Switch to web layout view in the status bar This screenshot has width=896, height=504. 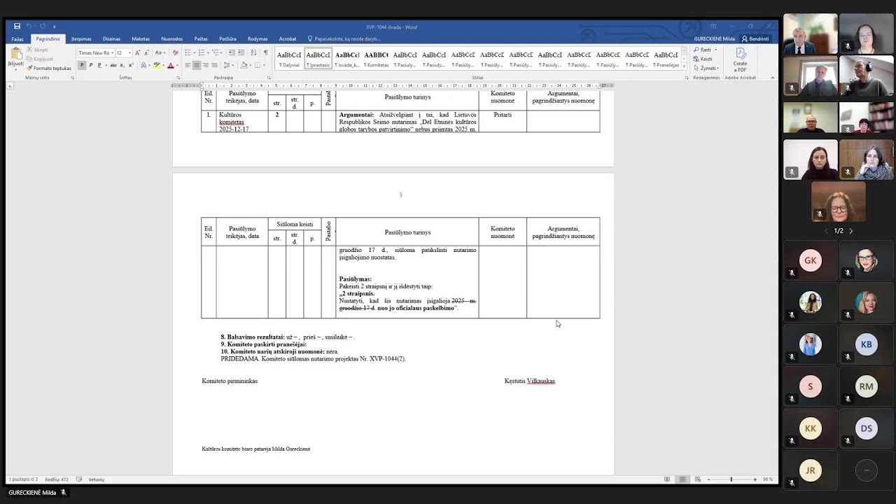[x=698, y=479]
